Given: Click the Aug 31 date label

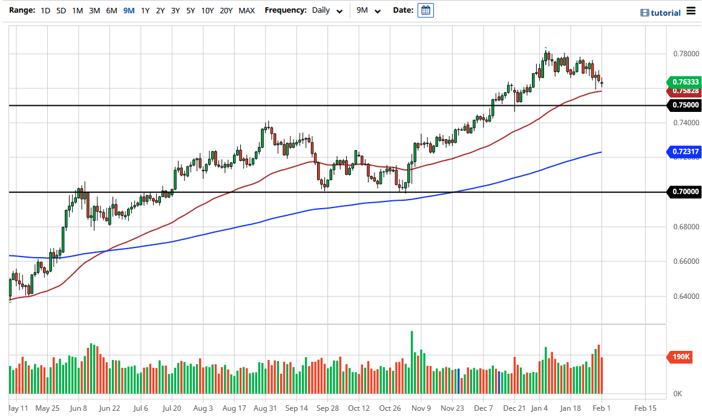Looking at the screenshot, I should [x=265, y=408].
